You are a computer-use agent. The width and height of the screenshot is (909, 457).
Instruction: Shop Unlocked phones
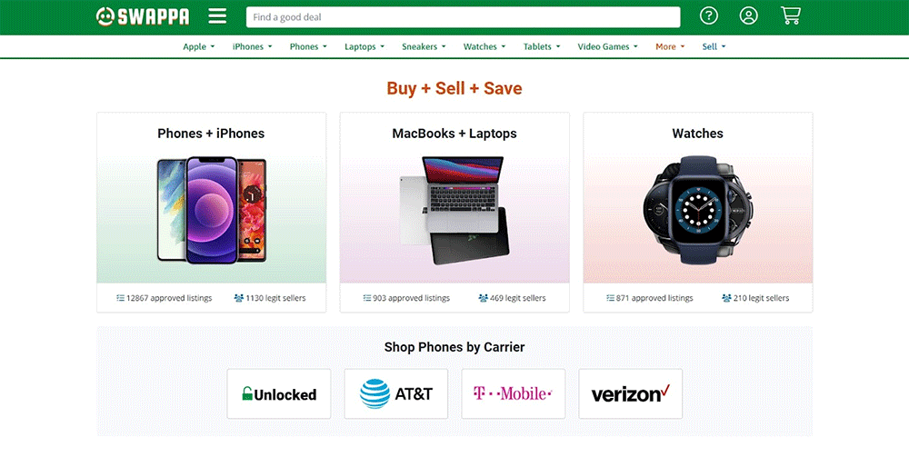[279, 394]
